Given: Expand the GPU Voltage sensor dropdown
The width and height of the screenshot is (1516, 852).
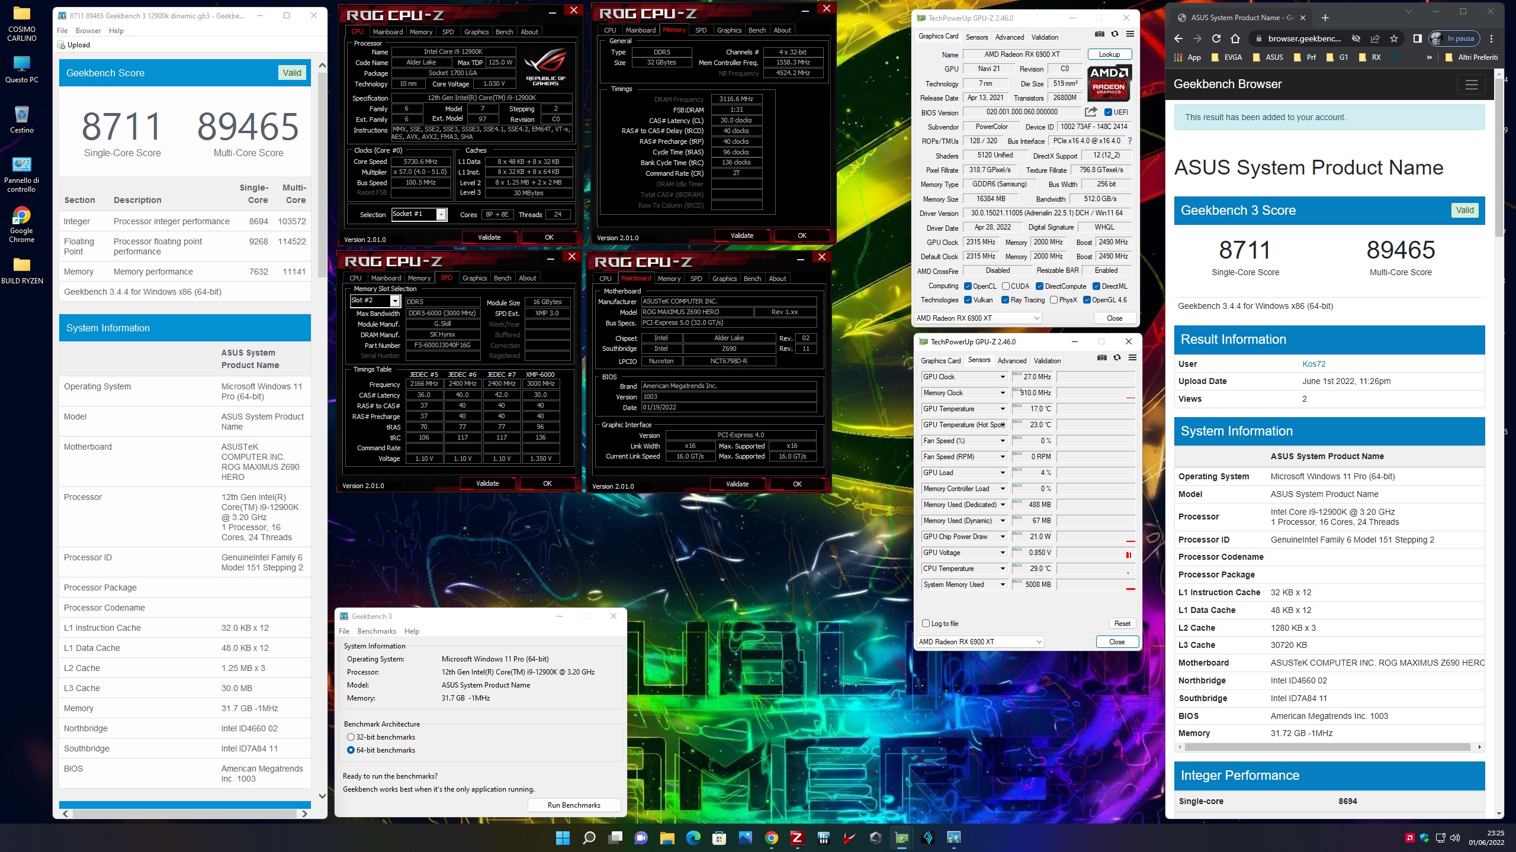Looking at the screenshot, I should pos(1003,553).
